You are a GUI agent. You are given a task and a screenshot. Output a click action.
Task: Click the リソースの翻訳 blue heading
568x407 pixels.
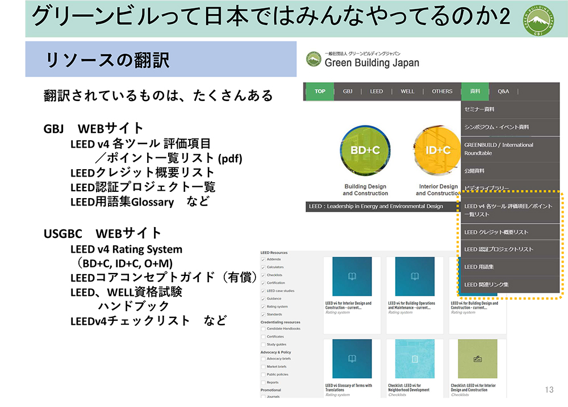(161, 59)
